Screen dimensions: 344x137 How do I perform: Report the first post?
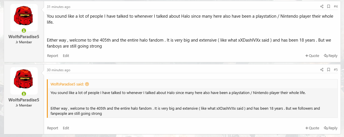(53, 56)
